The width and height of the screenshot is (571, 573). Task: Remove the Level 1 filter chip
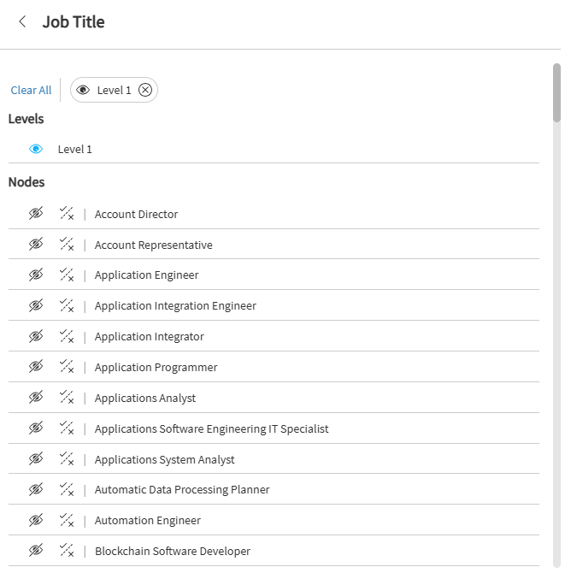point(145,90)
